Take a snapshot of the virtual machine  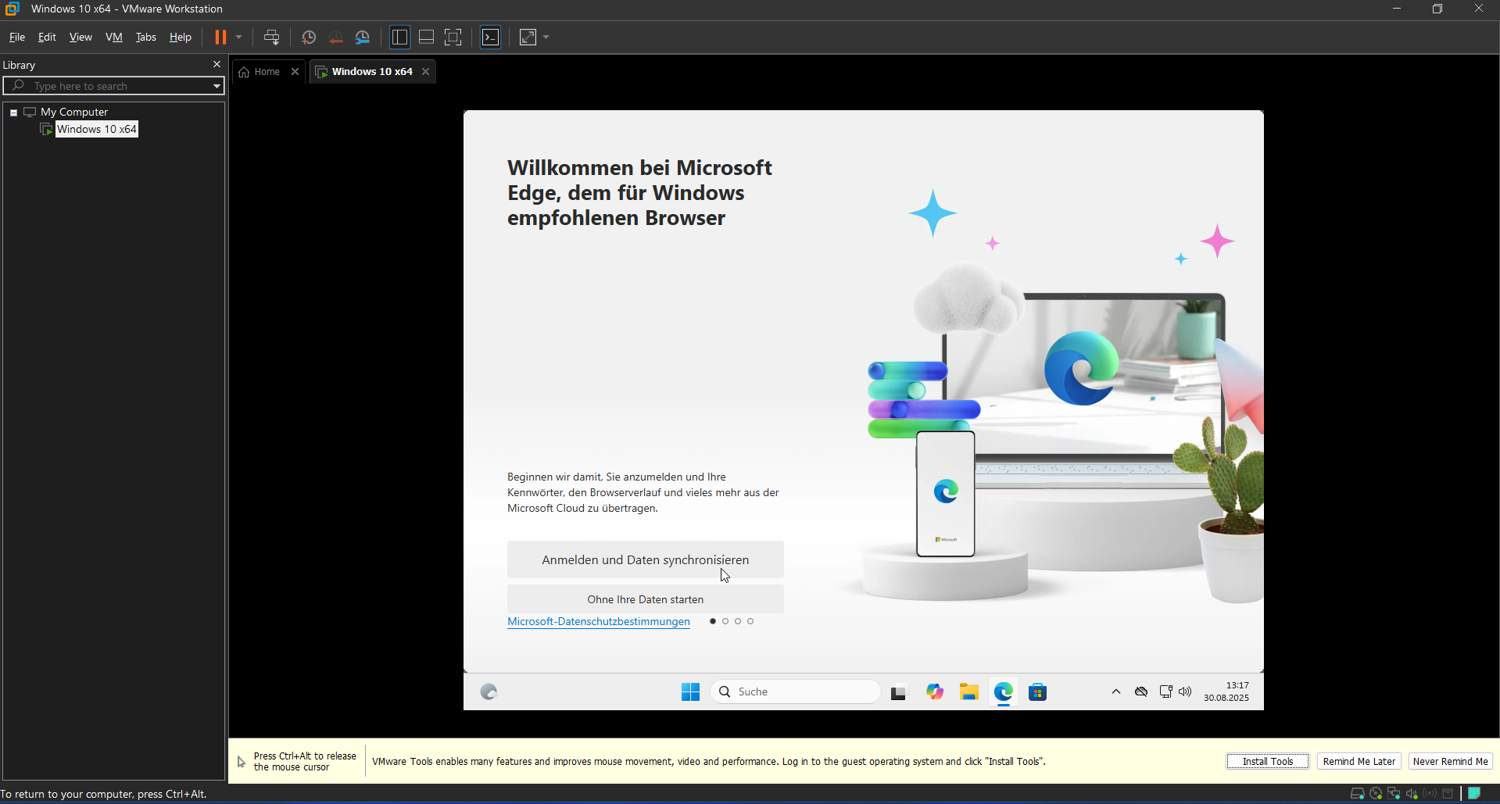[309, 38]
